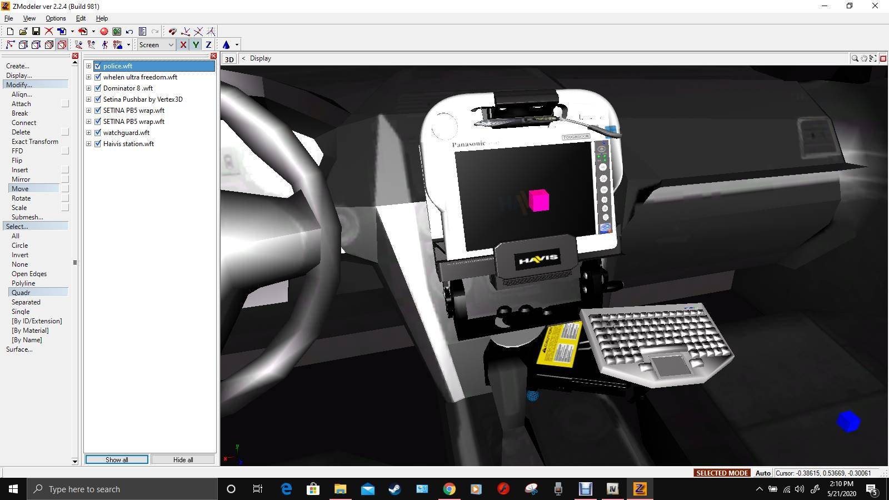Viewport: 889px width, 500px height.
Task: Open the document properties list icon
Action: [142, 32]
